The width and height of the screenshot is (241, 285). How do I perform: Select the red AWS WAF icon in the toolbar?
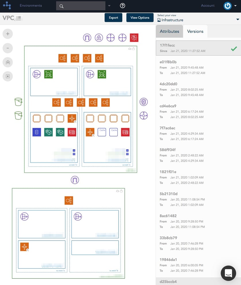134,38
